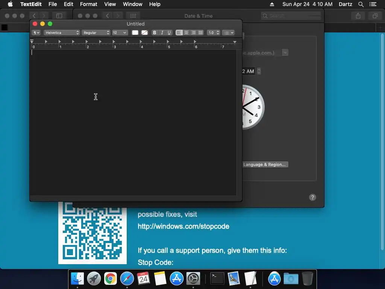Open Notes from the Dock
This screenshot has height=289, width=385.
pyautogui.click(x=160, y=279)
